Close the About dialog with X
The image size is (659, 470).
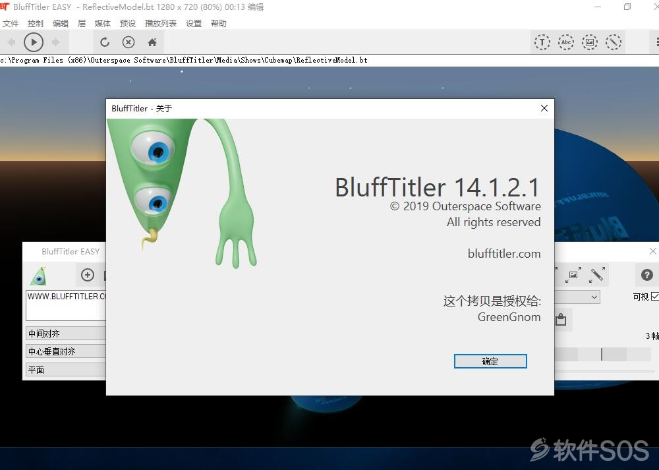(x=544, y=109)
